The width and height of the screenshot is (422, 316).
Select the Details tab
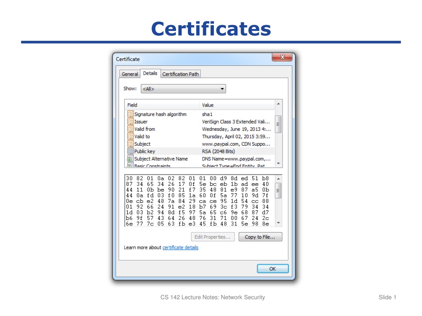coord(150,73)
